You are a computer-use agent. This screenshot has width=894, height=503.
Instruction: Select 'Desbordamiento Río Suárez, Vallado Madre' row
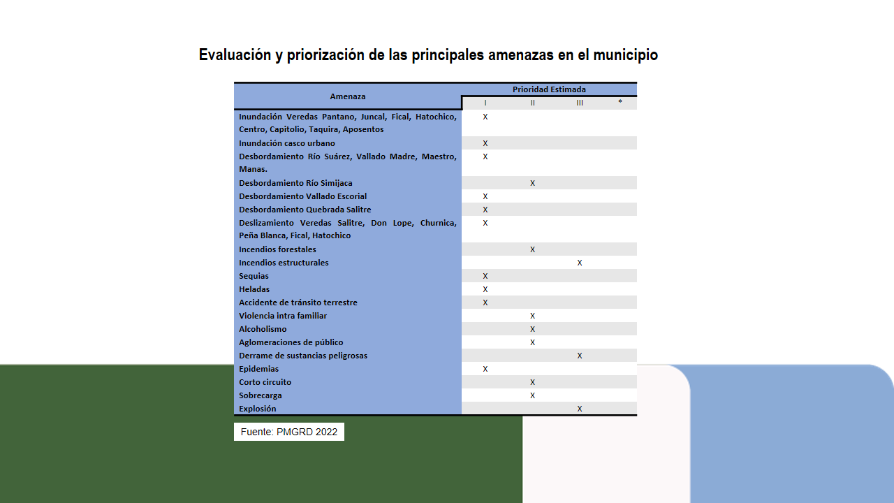pos(348,163)
